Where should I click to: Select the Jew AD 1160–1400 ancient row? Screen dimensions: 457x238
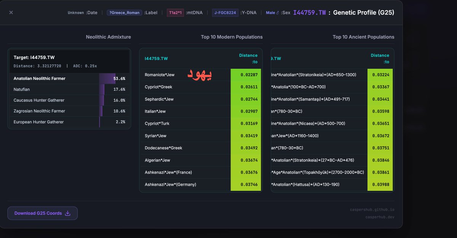pos(332,136)
